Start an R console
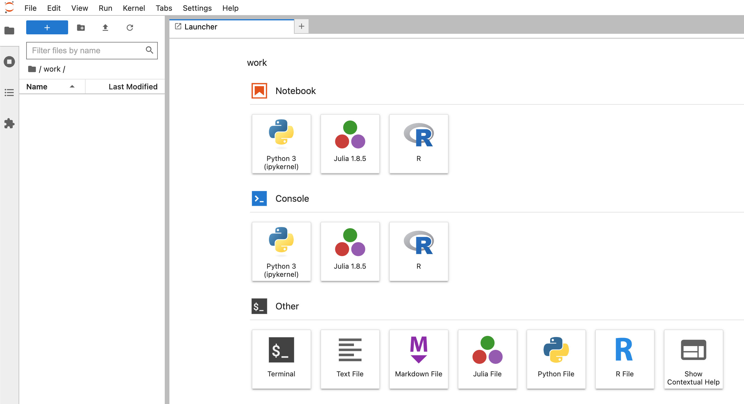744x404 pixels. (x=419, y=251)
